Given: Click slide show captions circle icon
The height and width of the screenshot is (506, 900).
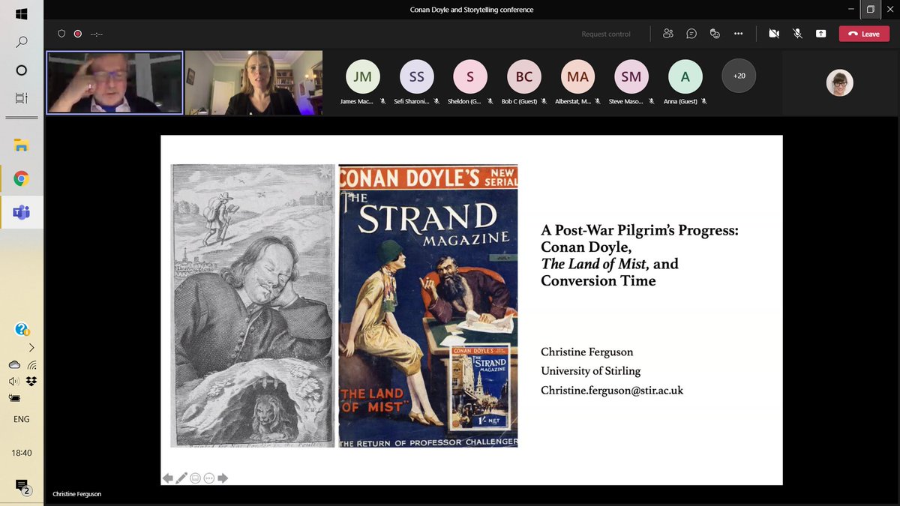Looking at the screenshot, I should point(195,478).
